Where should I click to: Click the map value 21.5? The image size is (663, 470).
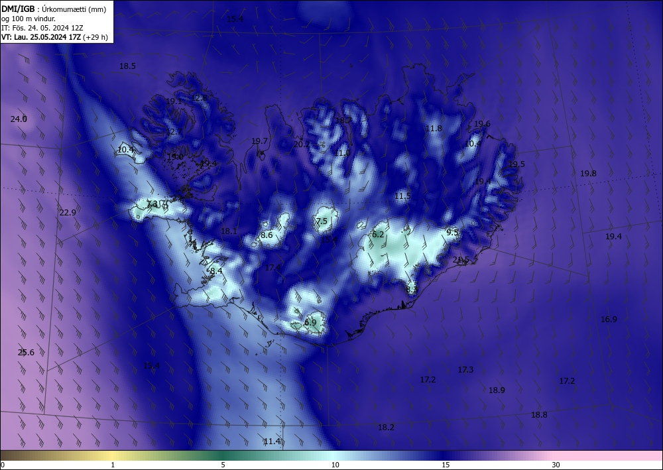(x=461, y=261)
